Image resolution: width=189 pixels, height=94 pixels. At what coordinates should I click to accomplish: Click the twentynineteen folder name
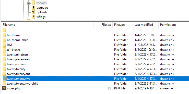[17, 55]
